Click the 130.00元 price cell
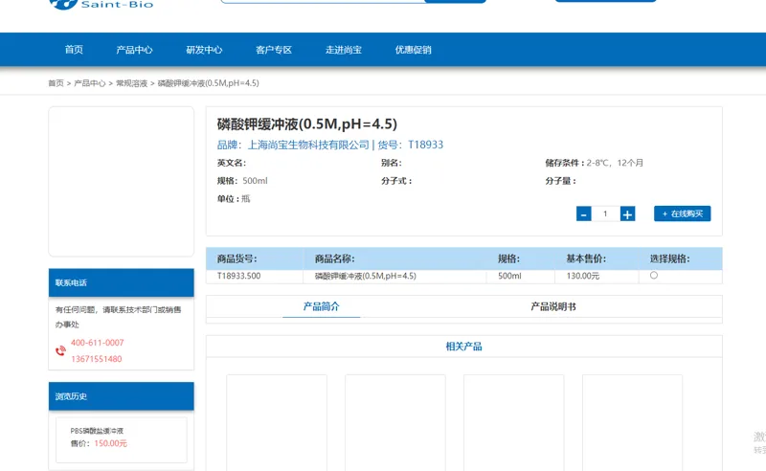The height and width of the screenshot is (471, 766). pyautogui.click(x=597, y=276)
